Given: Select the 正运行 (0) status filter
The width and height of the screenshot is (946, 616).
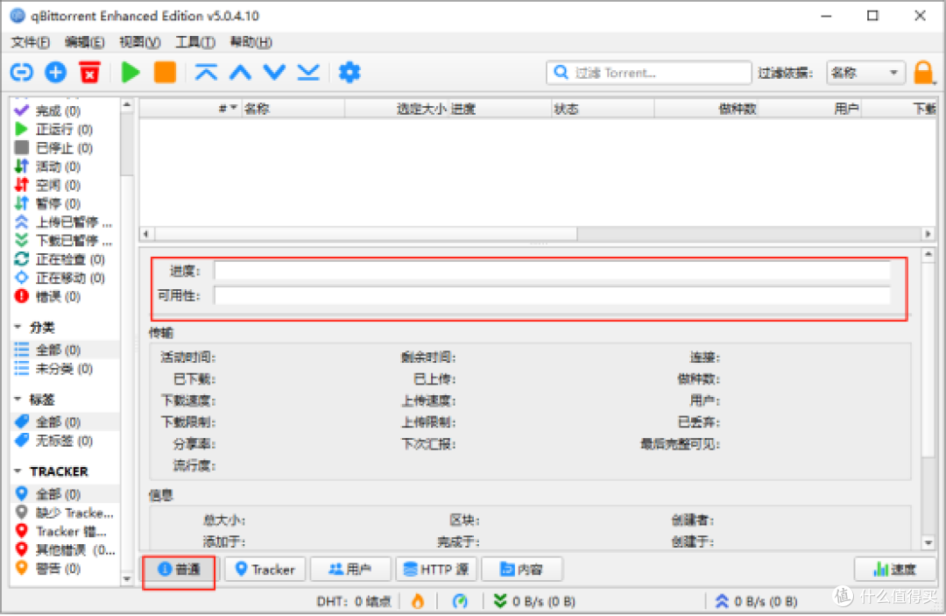Looking at the screenshot, I should coord(64,130).
